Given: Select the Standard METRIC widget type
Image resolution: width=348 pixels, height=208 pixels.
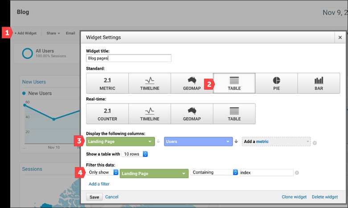Looking at the screenshot, I should [x=107, y=83].
